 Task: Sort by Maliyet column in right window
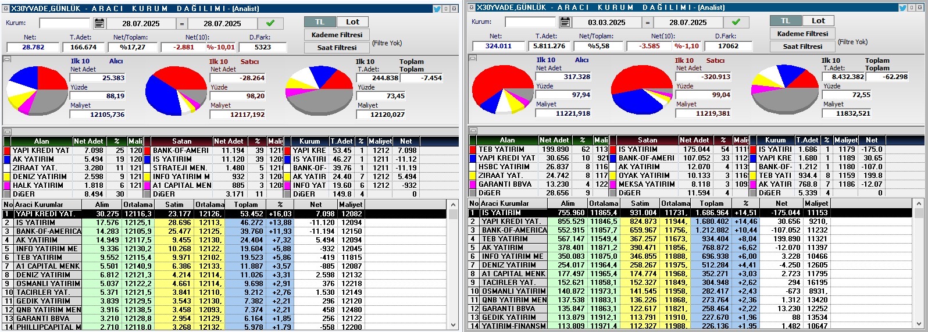tap(816, 204)
